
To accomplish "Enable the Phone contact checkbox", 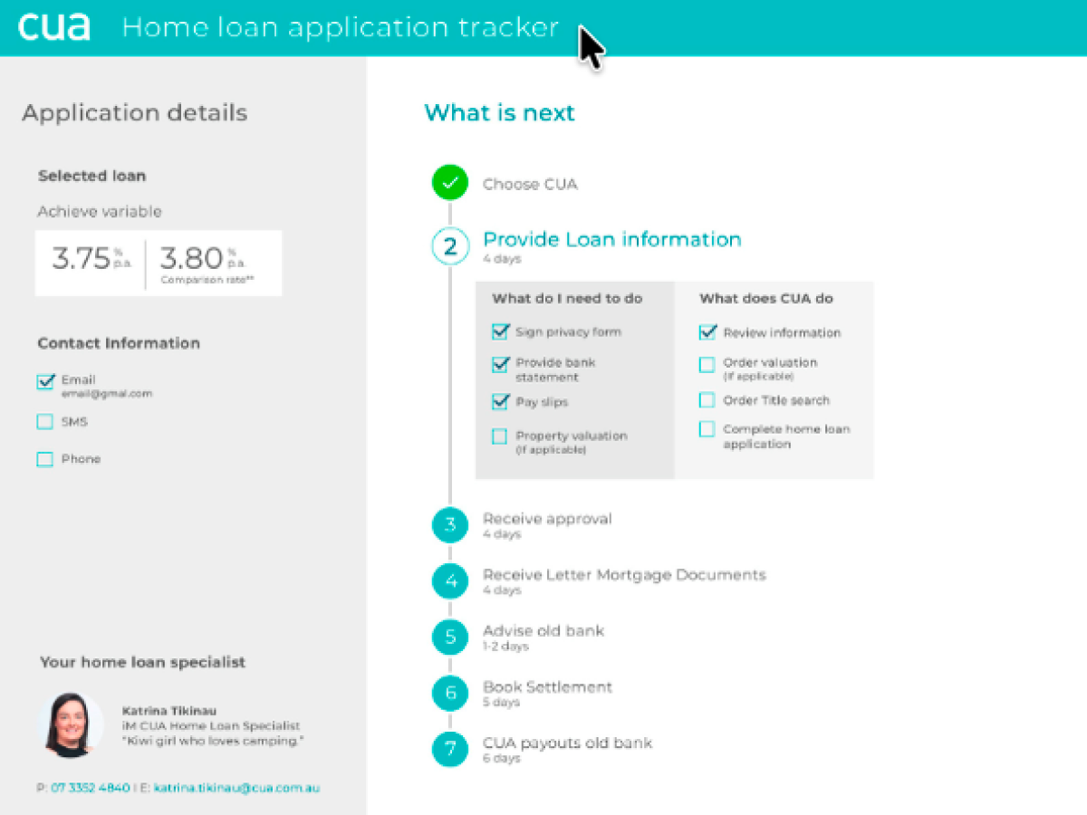I will tap(45, 459).
